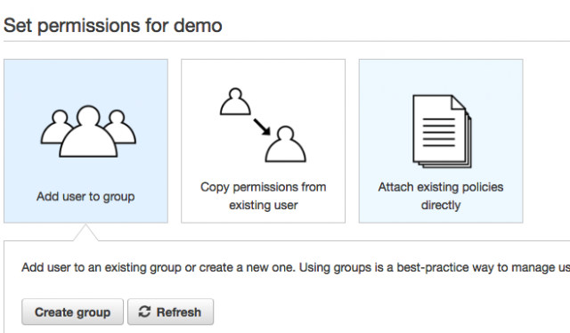Viewport: 570px width, 333px height.
Task: Click the circular arrows refresh icon
Action: (144, 312)
